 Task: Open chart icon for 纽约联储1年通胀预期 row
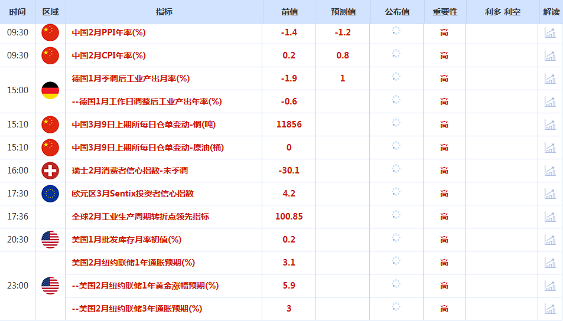coord(550,263)
